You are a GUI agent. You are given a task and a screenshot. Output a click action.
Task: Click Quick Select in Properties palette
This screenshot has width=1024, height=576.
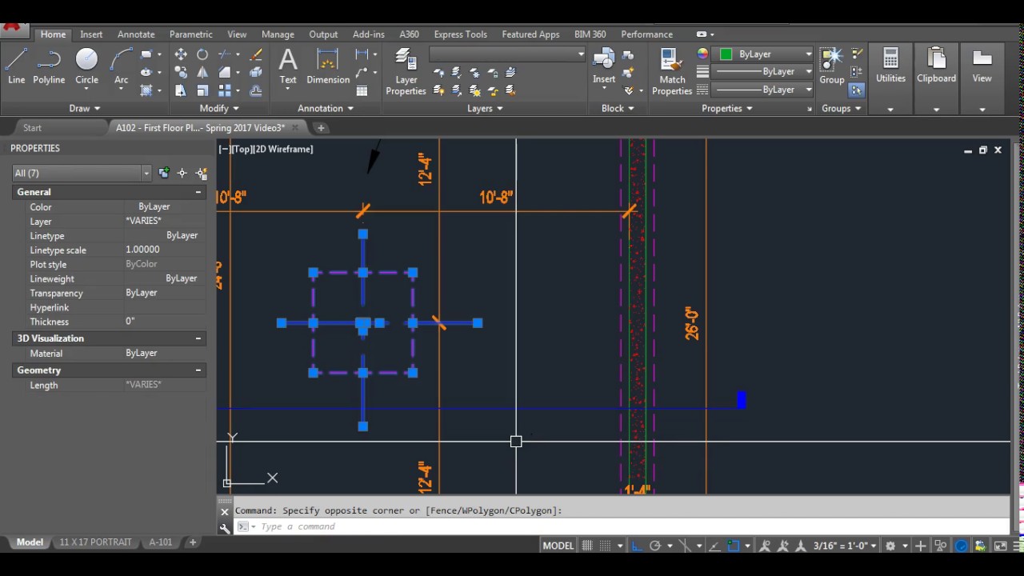(x=201, y=173)
